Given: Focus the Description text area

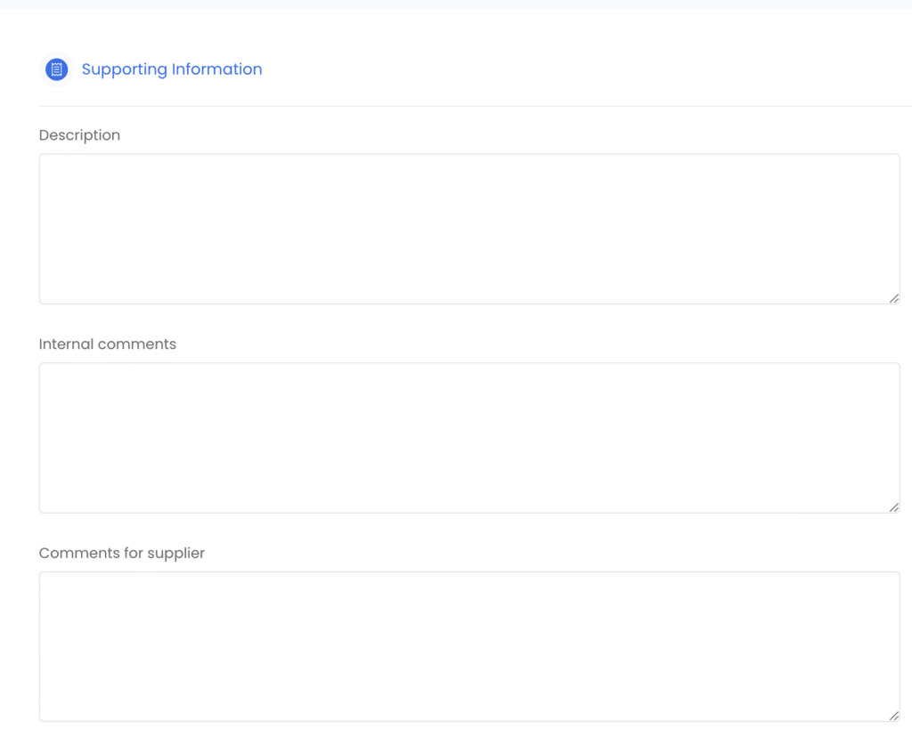Looking at the screenshot, I should coord(469,229).
